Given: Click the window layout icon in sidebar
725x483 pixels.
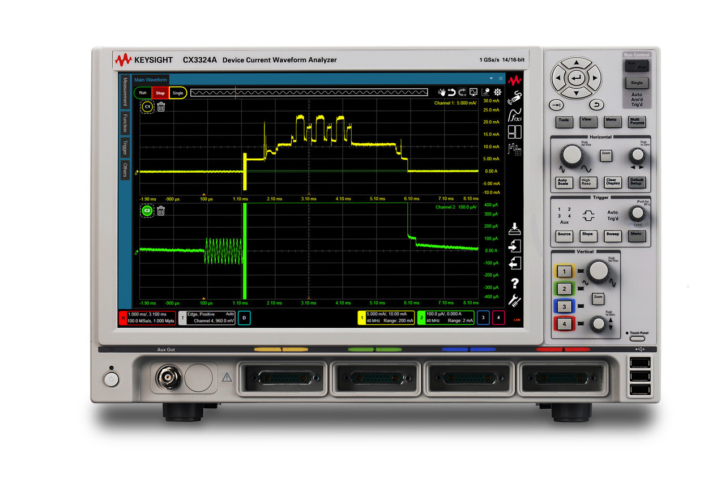Looking at the screenshot, I should click(x=515, y=132).
